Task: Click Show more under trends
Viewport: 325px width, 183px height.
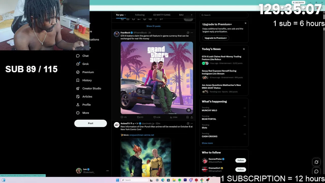Action: pos(207,143)
